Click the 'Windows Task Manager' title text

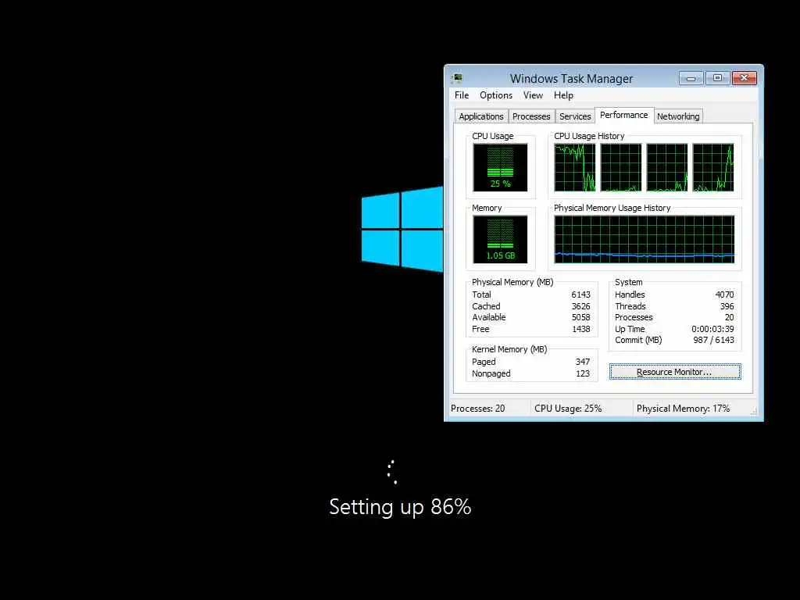571,79
